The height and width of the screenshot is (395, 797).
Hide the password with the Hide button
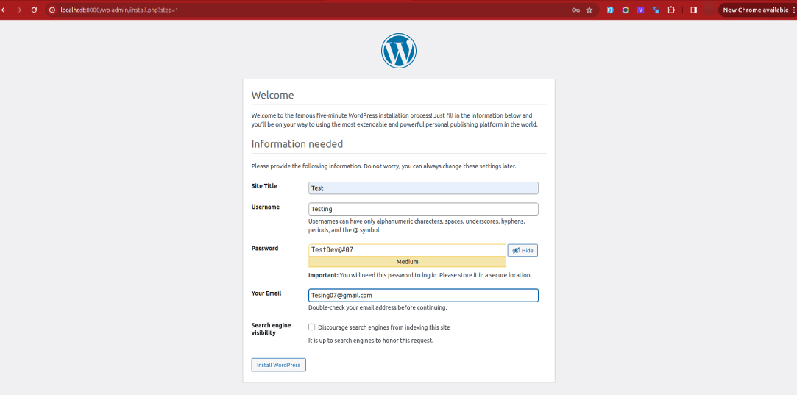(x=523, y=251)
